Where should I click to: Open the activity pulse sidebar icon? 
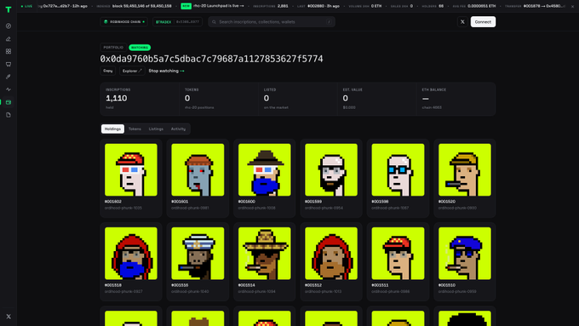click(x=9, y=89)
